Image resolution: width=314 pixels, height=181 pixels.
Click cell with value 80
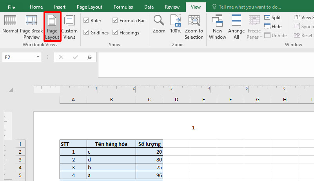tap(149, 159)
